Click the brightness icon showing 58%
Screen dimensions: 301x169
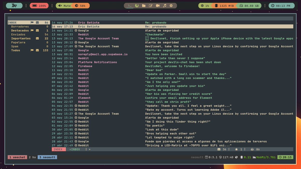coord(77,6)
